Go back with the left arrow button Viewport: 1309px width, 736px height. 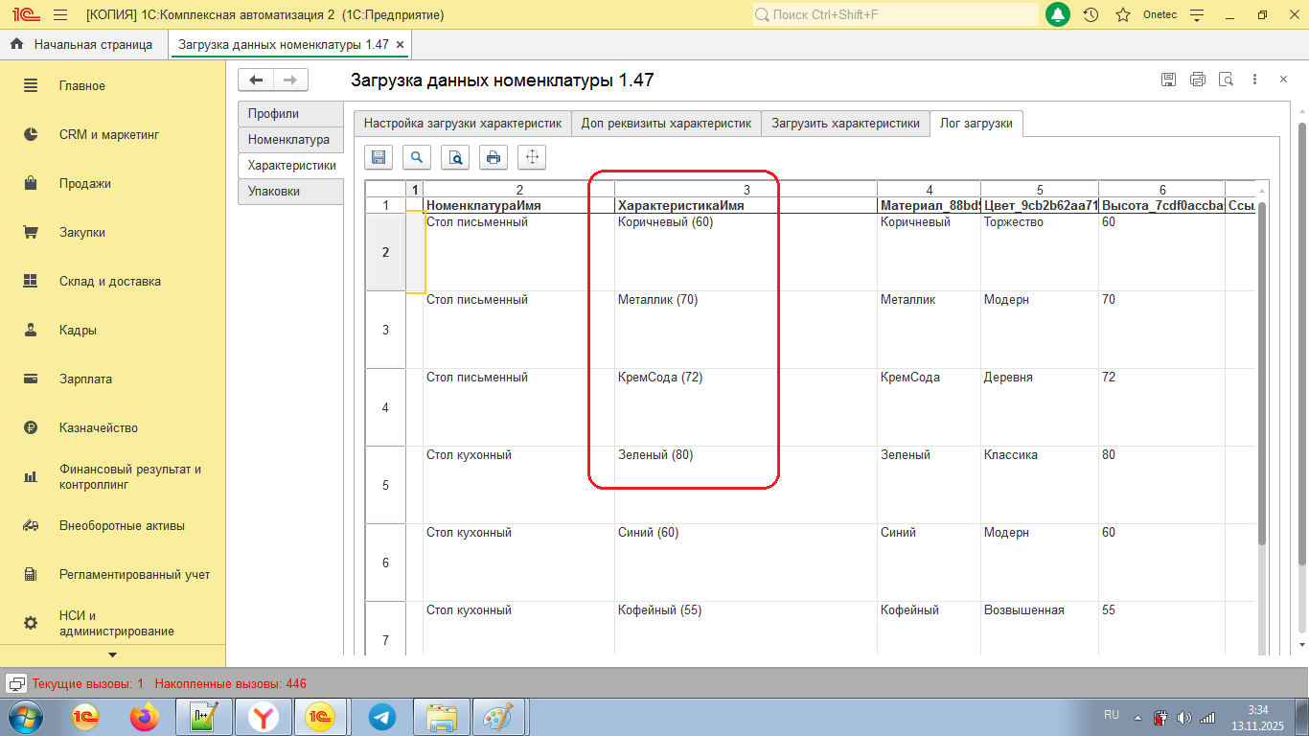click(x=256, y=80)
